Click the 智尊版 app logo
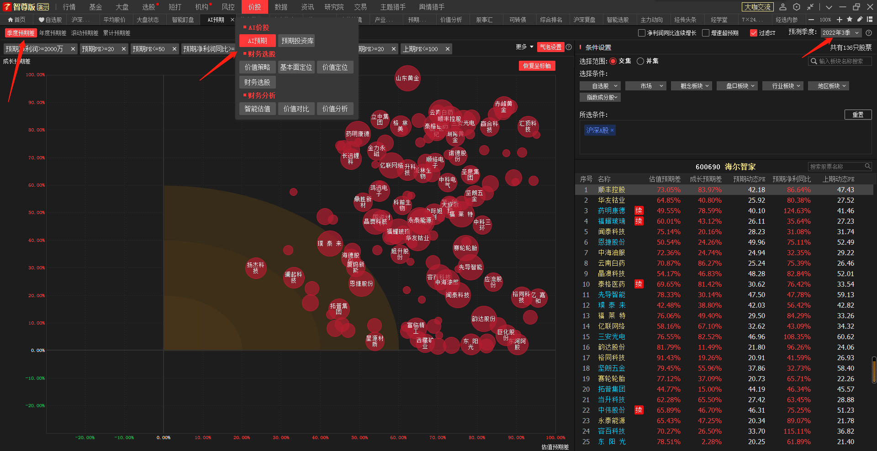 [19, 7]
